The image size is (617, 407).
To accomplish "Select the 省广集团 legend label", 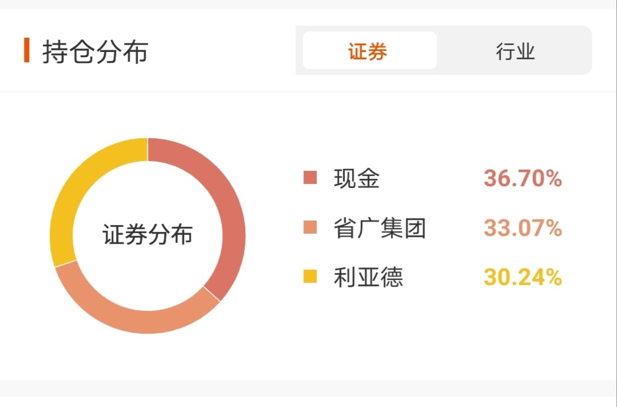I will (x=380, y=228).
